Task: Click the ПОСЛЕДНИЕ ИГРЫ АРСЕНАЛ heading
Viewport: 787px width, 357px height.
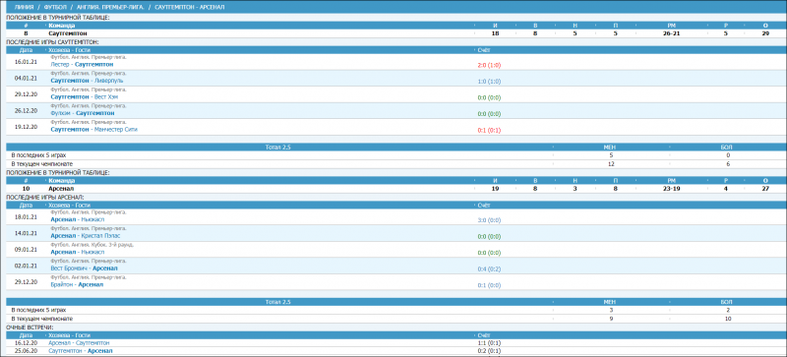Action: [45, 197]
